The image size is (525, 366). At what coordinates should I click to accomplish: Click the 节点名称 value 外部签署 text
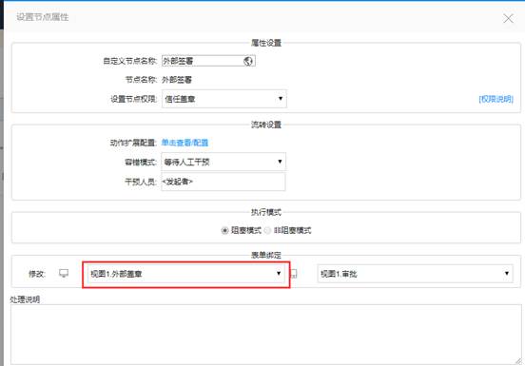pos(177,80)
